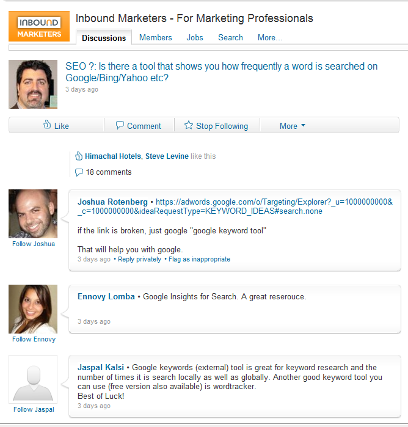This screenshot has width=408, height=427.
Task: Open Steve Levine profile link
Action: point(167,156)
